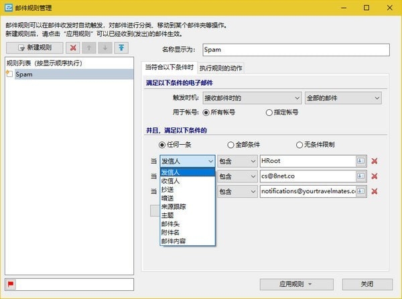Open the 接收邮件时的 trigger dropdown
Screen dimensions: 402x299
252,98
